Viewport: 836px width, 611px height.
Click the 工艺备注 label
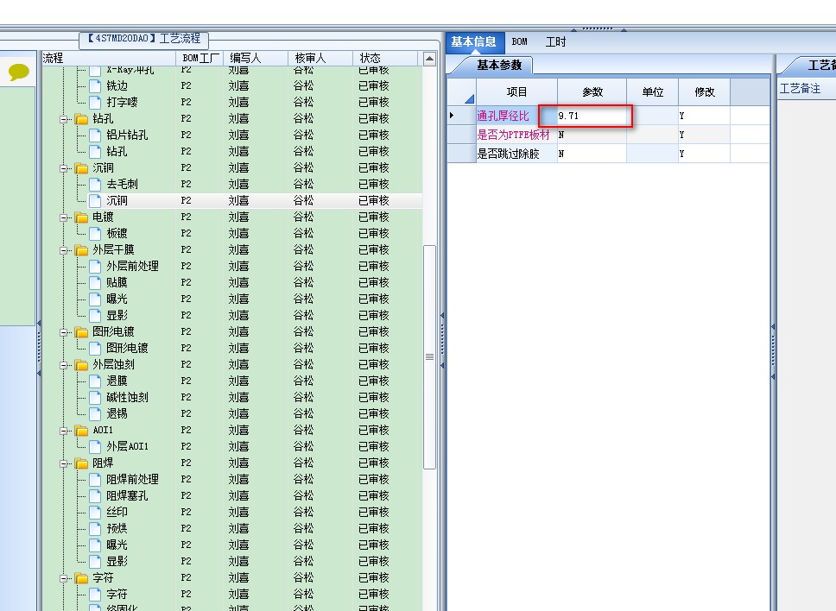point(800,88)
